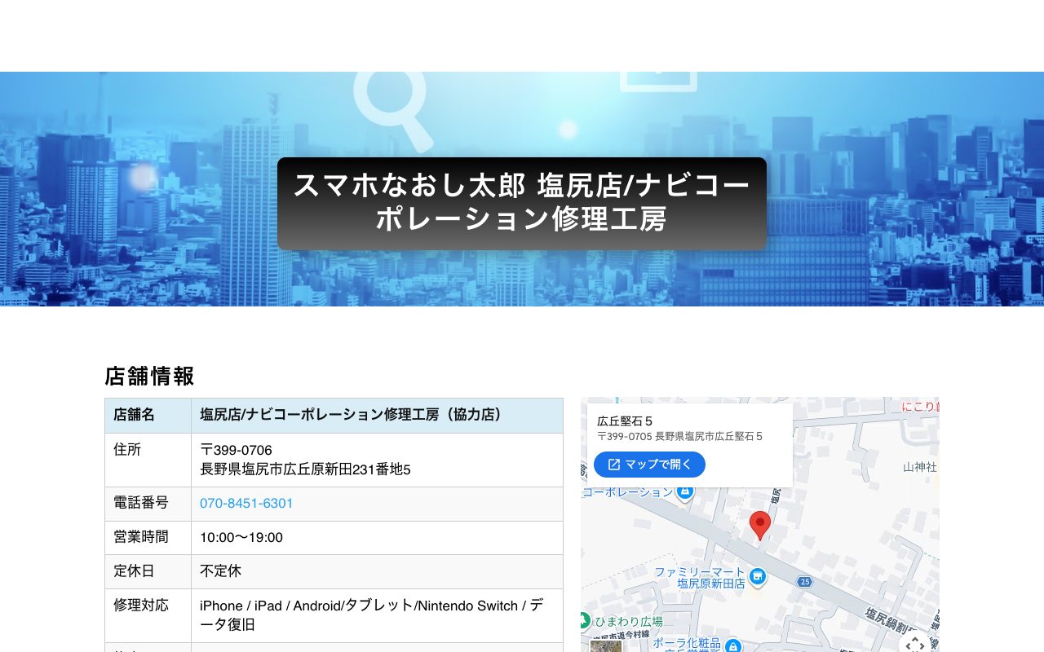
Task: Click the holiday value 不定休
Action: [x=221, y=571]
